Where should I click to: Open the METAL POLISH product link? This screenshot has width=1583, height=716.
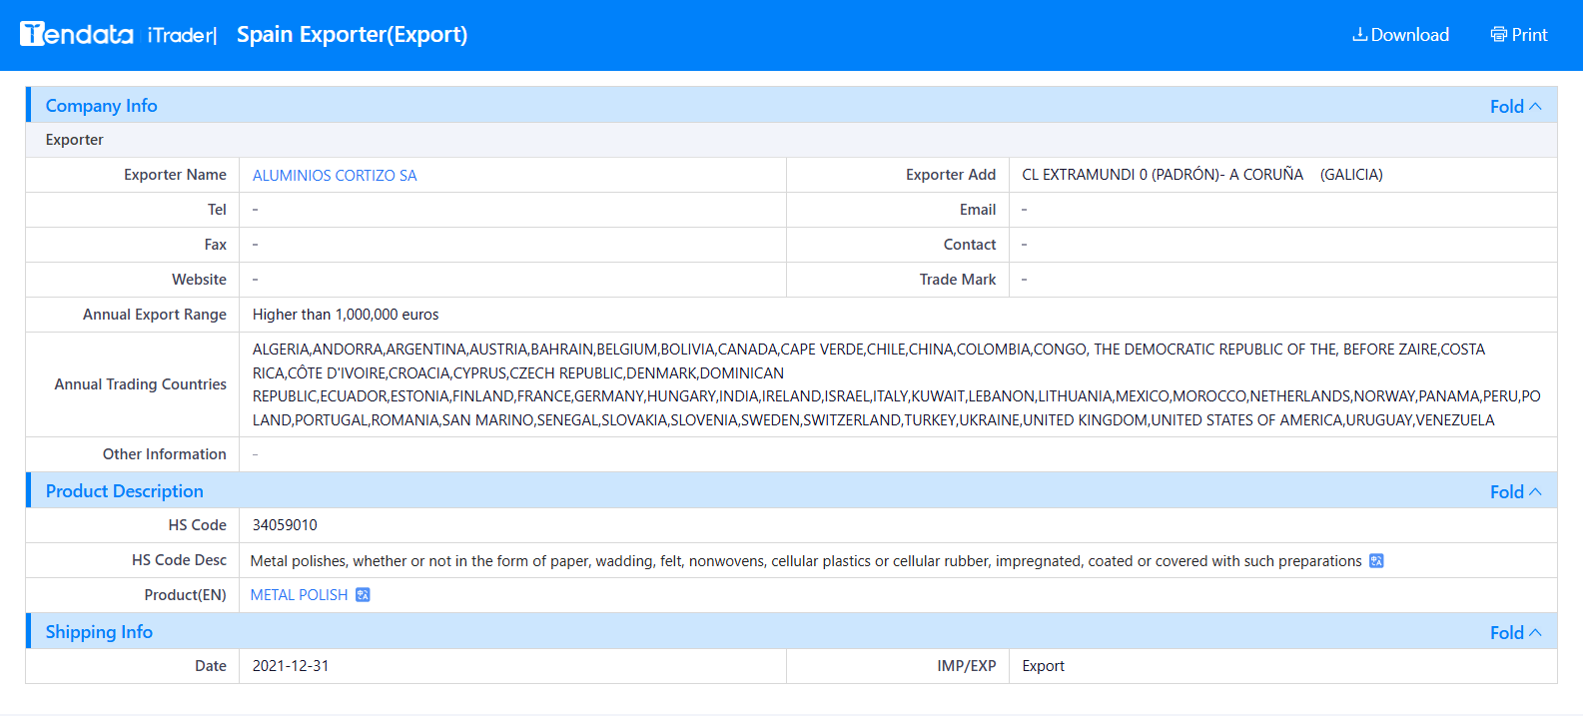(x=299, y=595)
